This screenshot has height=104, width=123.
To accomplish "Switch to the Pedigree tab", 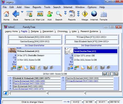I will 35,31.
